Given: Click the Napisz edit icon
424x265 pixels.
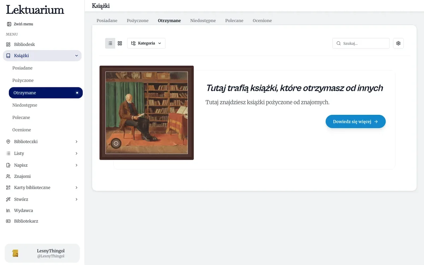Looking at the screenshot, I should 8,165.
